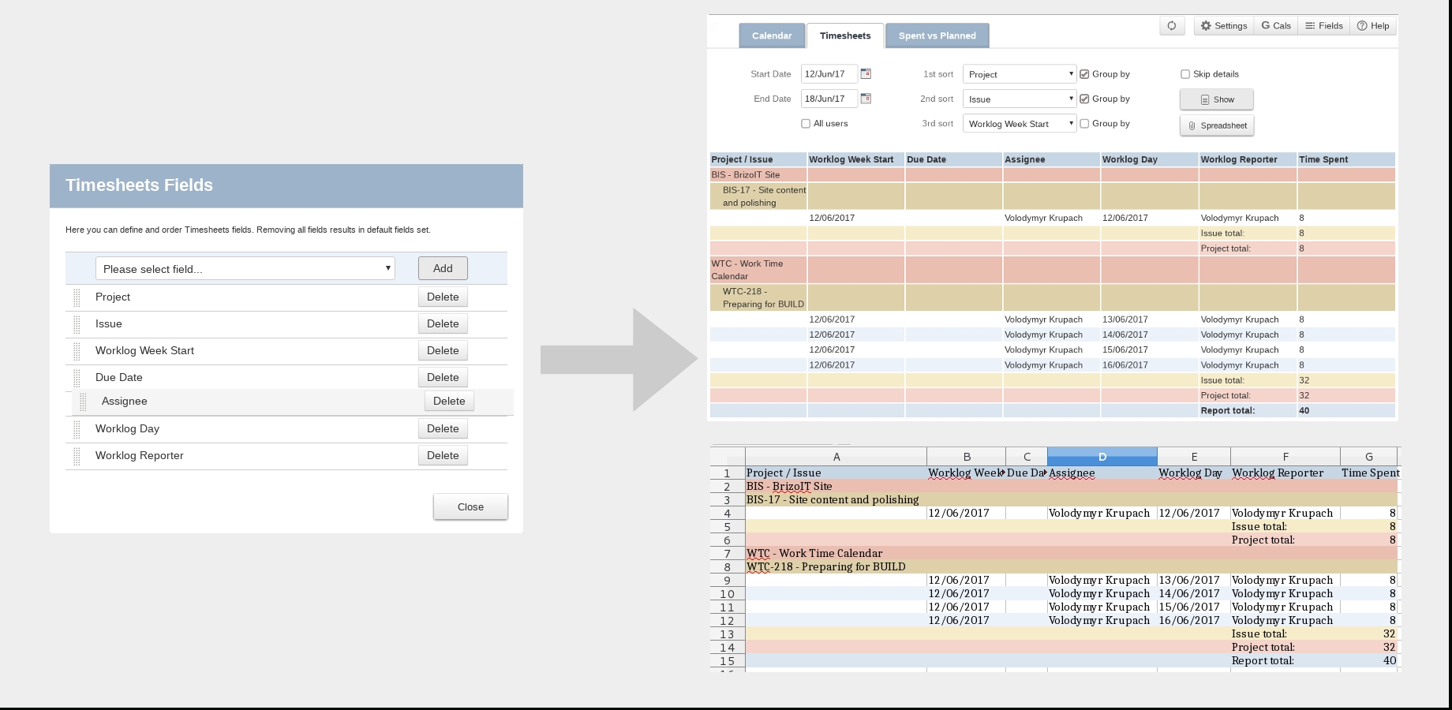The width and height of the screenshot is (1452, 710).
Task: Open End Date calendar picker icon
Action: [x=866, y=99]
